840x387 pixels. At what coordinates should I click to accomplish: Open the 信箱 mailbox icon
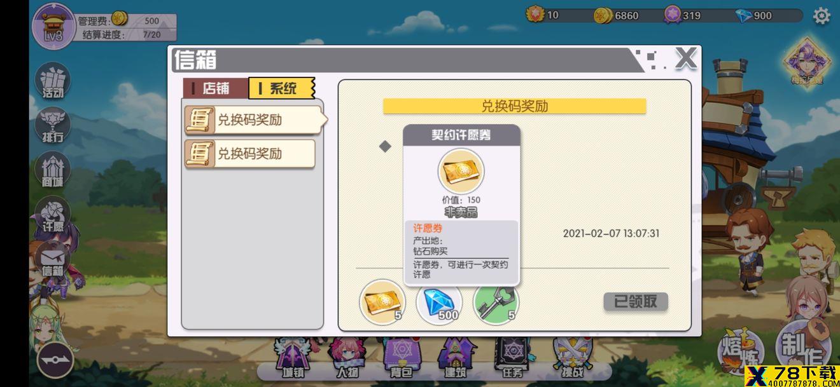click(52, 260)
